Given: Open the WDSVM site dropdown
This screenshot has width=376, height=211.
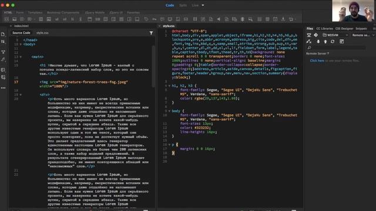Looking at the screenshot, I should click(x=335, y=35).
